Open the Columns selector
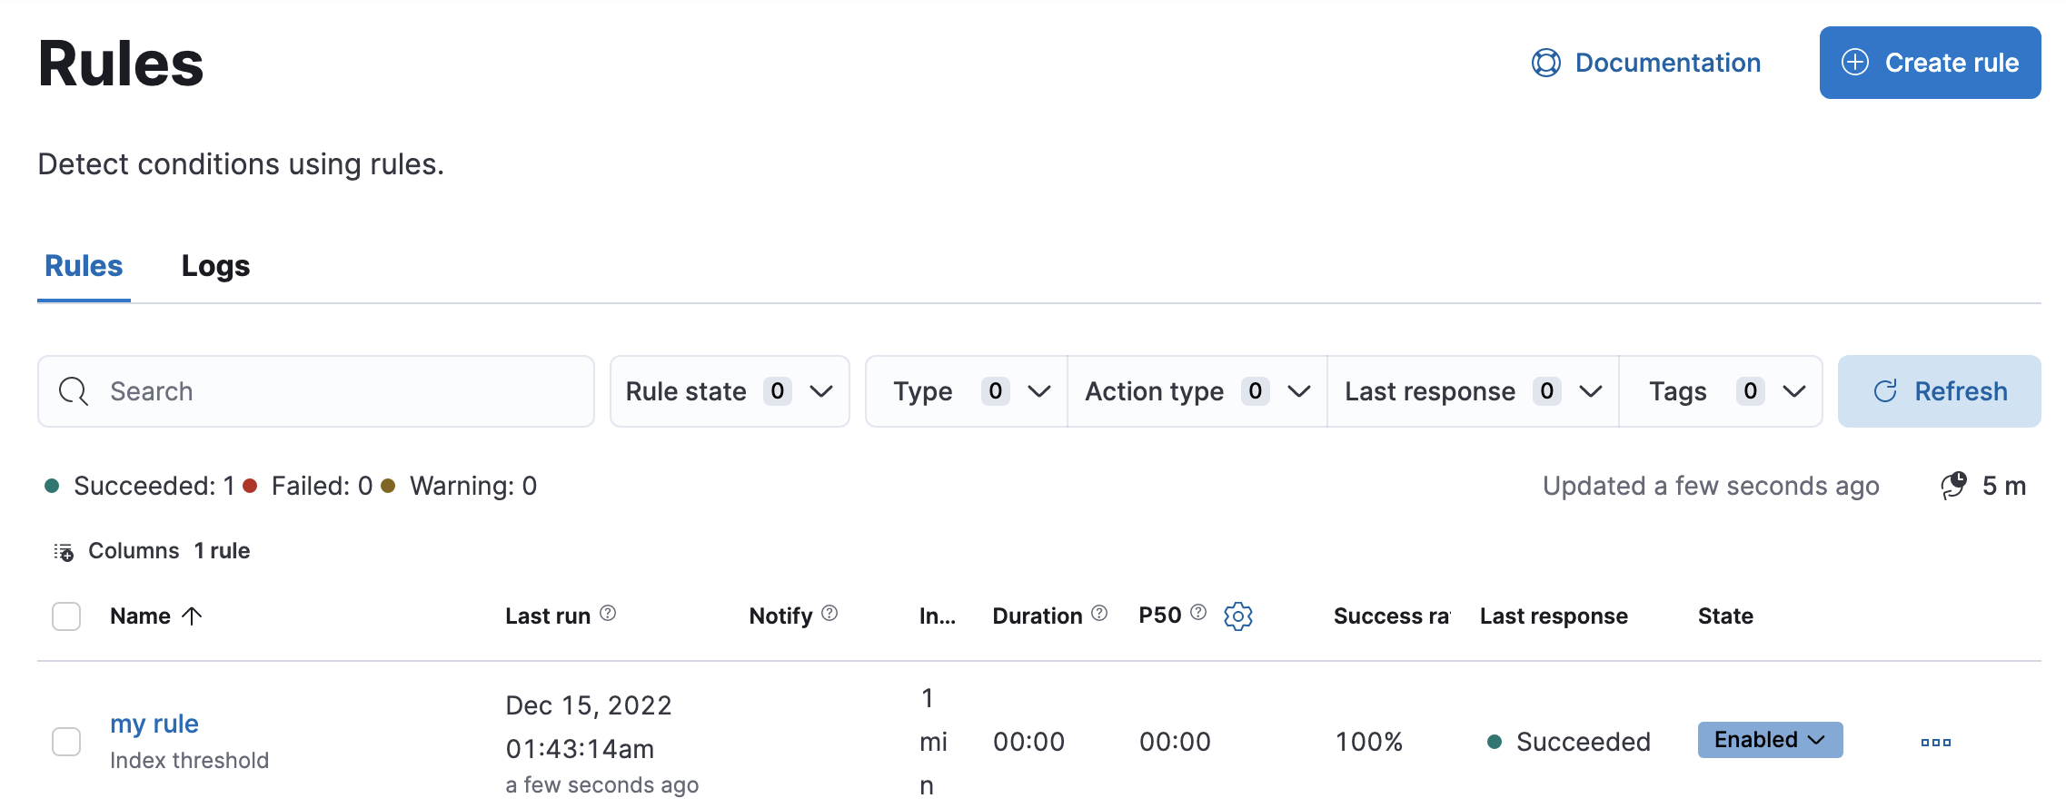2066x808 pixels. 116,551
